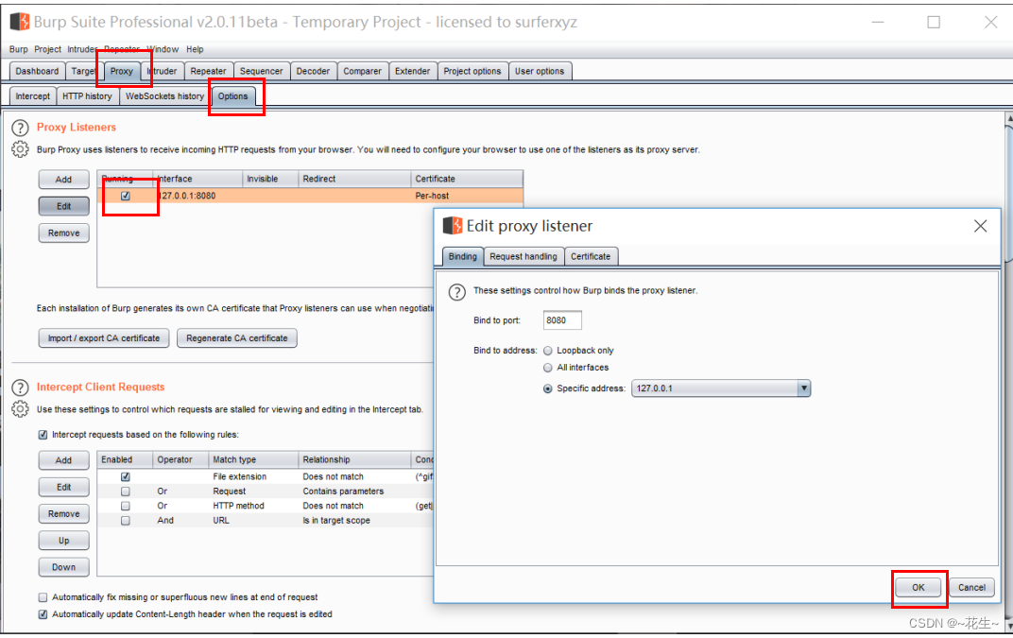The height and width of the screenshot is (638, 1013).
Task: Click Edit button for intercept rules
Action: 64,488
